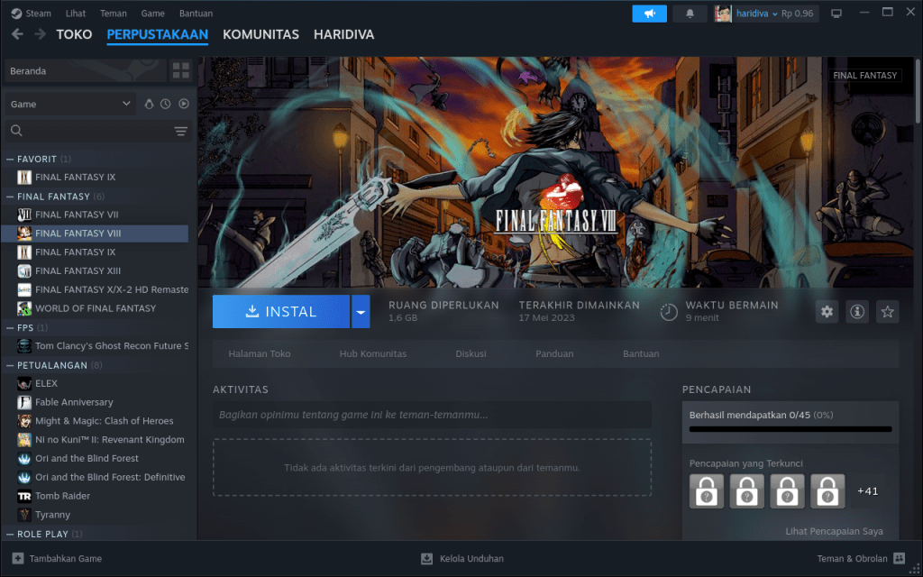Add game to favorites via star icon
923x577 pixels.
pyautogui.click(x=887, y=311)
